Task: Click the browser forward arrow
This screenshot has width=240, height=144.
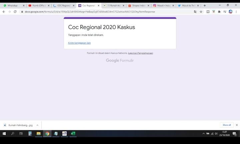Action: tap(9, 12)
